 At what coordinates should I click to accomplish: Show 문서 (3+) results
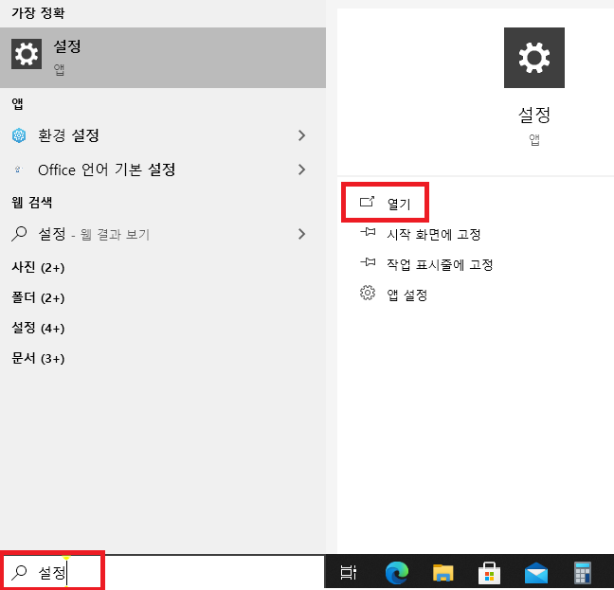coord(38,358)
